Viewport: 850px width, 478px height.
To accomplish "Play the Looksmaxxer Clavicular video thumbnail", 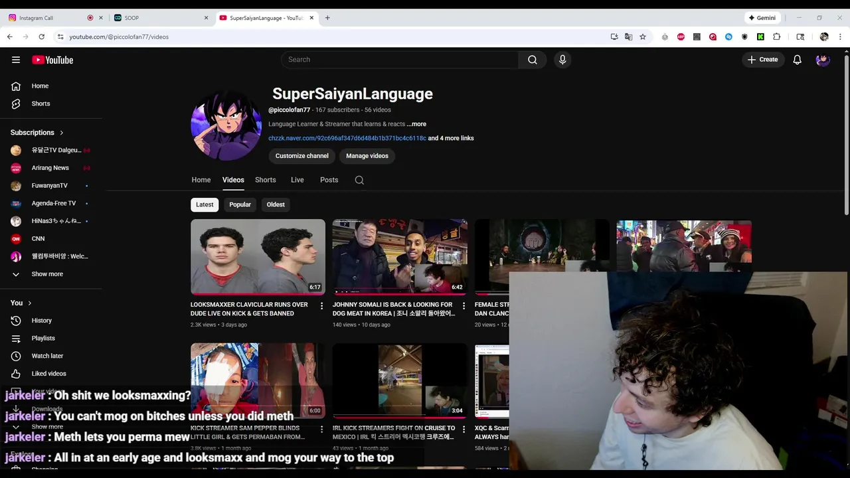I will tap(258, 257).
